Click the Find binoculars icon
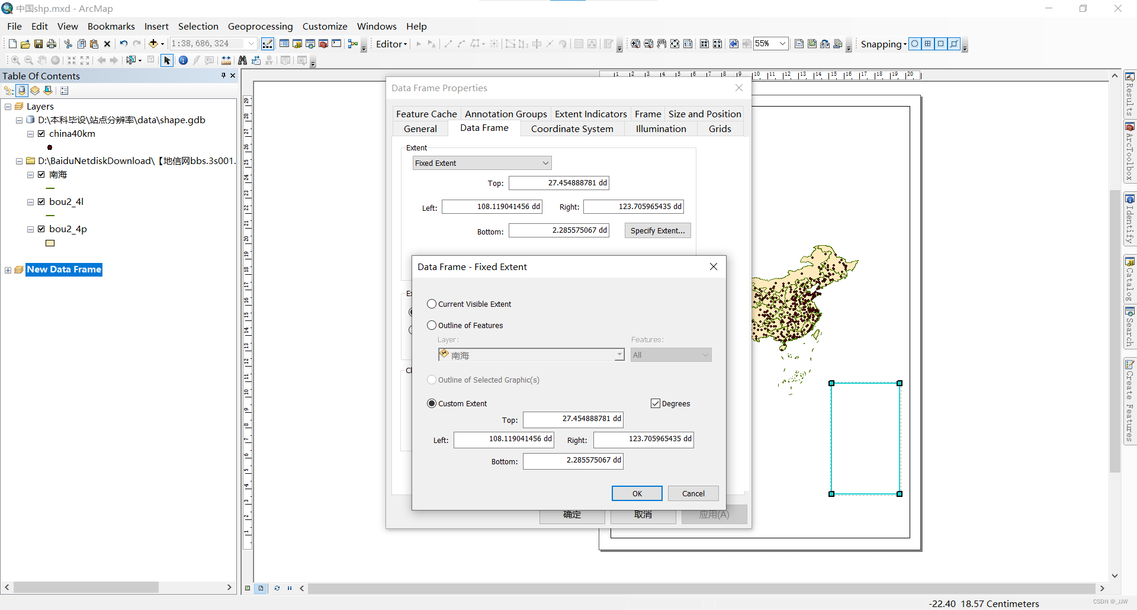This screenshot has height=610, width=1137. click(242, 60)
